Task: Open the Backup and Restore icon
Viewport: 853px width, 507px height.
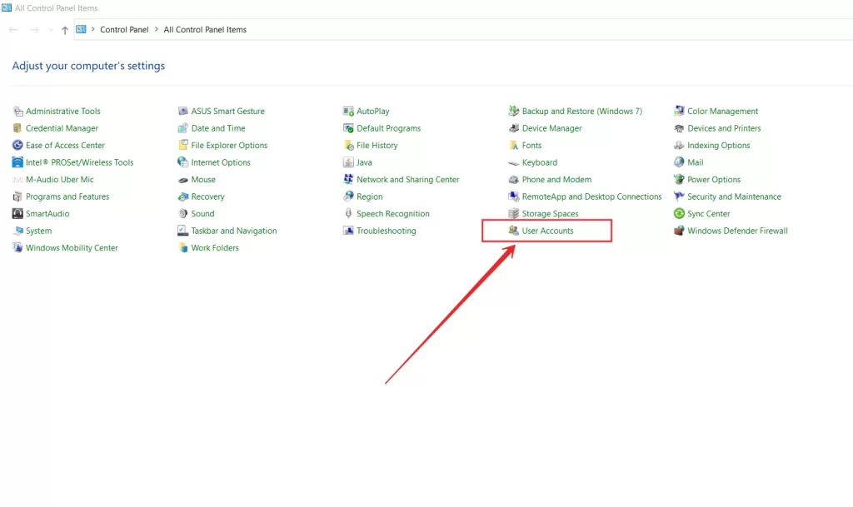Action: point(513,111)
